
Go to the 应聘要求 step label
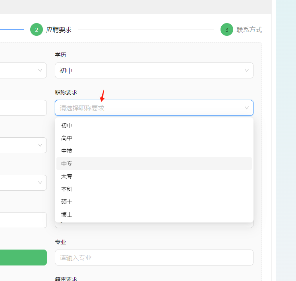[59, 30]
